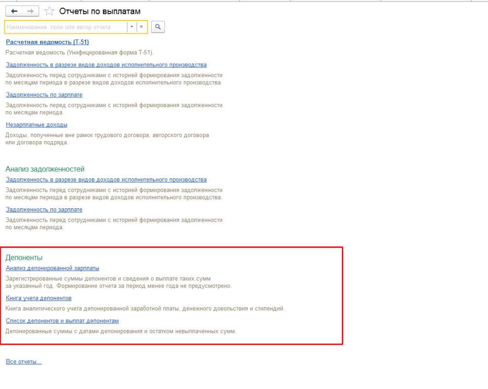The width and height of the screenshot is (488, 389).
Task: Click the Отчеты по выплатам page title
Action: coord(100,11)
